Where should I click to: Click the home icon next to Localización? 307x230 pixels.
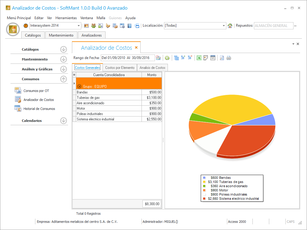click(x=230, y=26)
